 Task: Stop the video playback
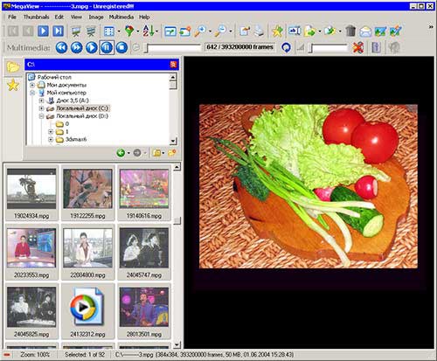[x=121, y=47]
